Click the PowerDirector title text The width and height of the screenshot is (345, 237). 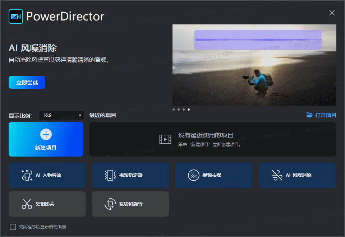(65, 17)
